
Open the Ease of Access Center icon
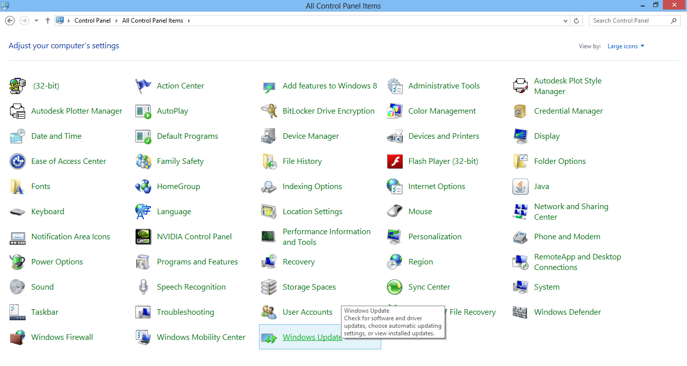18,161
